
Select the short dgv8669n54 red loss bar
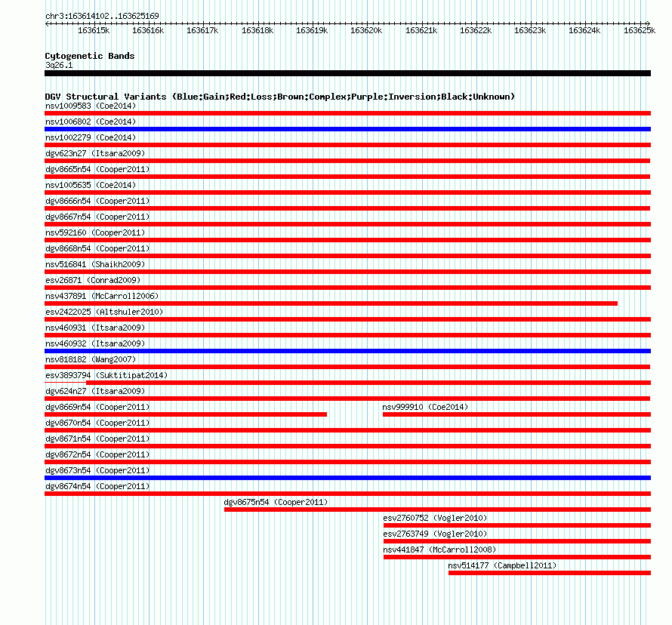coord(186,414)
